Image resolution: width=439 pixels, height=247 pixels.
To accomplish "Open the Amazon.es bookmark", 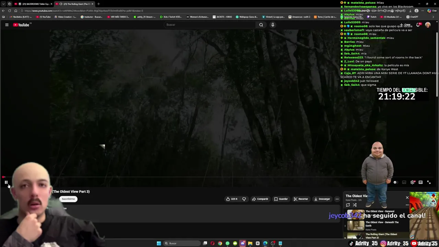I will click(299, 17).
